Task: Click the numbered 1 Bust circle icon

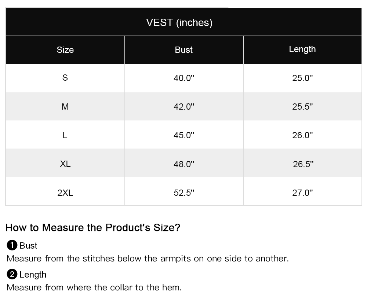Action: point(12,245)
